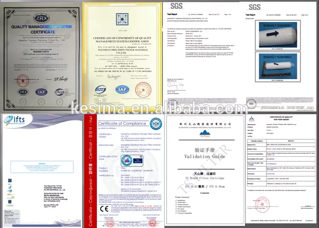Click the CNAS logo on the grey ZRX certificate
The image size is (319, 228).
tap(60, 92)
